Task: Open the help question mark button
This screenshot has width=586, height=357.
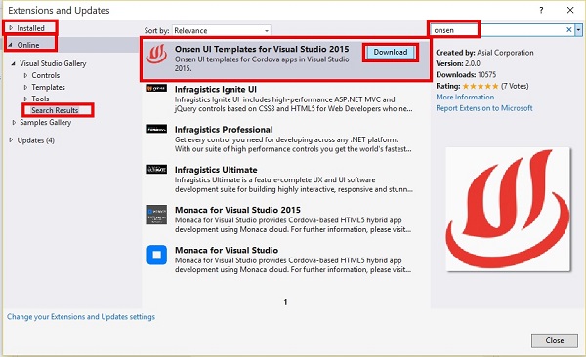Action: (541, 10)
